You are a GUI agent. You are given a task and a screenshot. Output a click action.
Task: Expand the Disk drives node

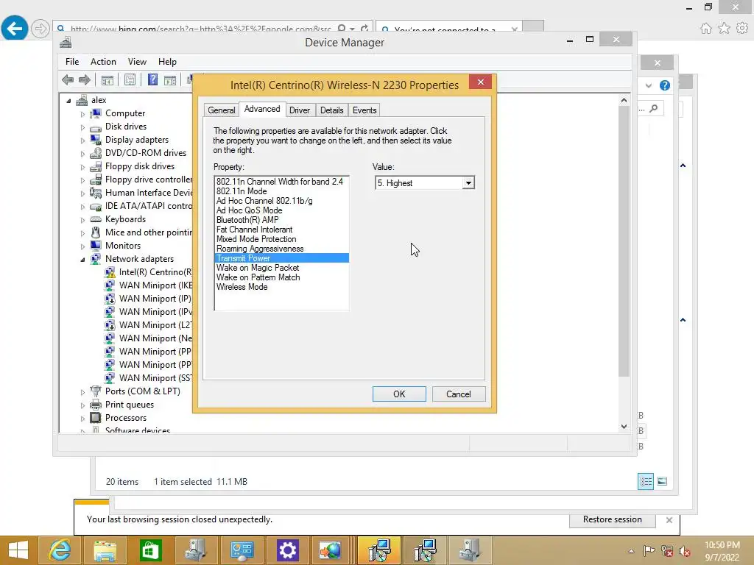pyautogui.click(x=82, y=127)
